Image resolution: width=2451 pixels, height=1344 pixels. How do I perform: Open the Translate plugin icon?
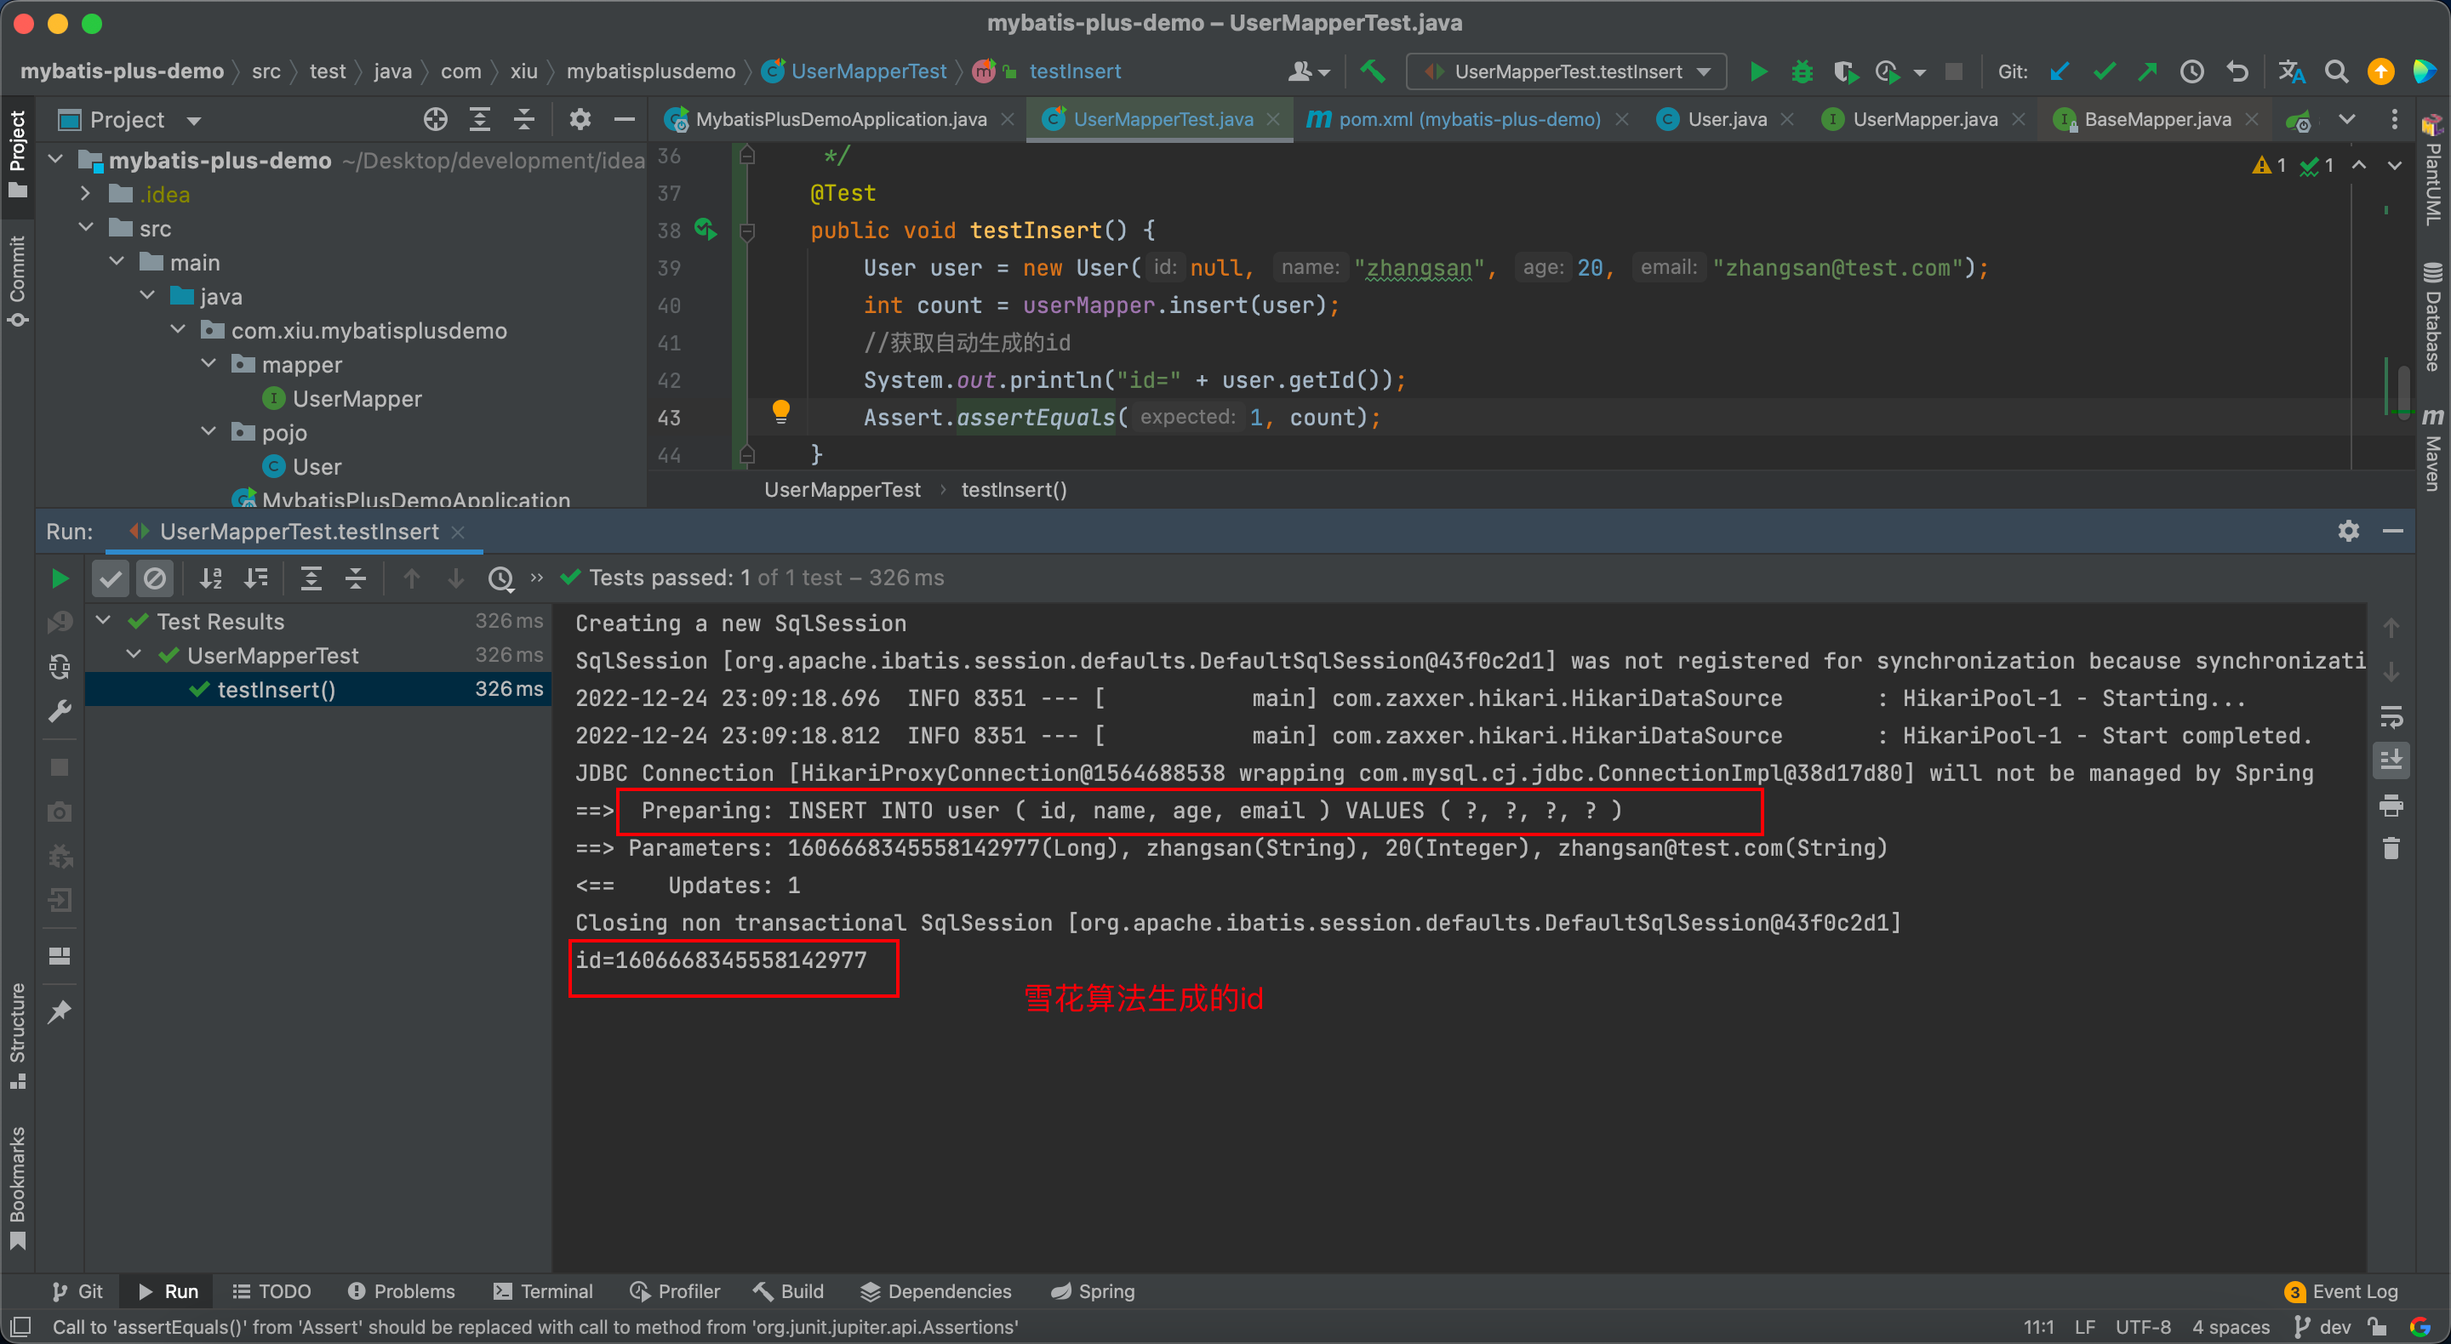pyautogui.click(x=2291, y=71)
